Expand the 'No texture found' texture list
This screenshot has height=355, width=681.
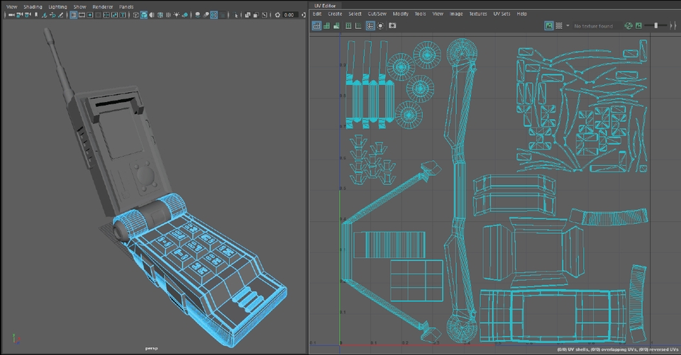click(x=593, y=26)
